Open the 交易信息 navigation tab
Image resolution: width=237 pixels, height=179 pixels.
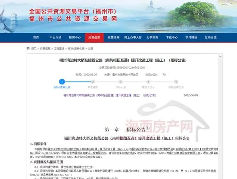[94, 38]
